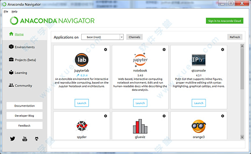The height and width of the screenshot is (154, 251).
Task: Open the Help menu
Action: coord(14,12)
